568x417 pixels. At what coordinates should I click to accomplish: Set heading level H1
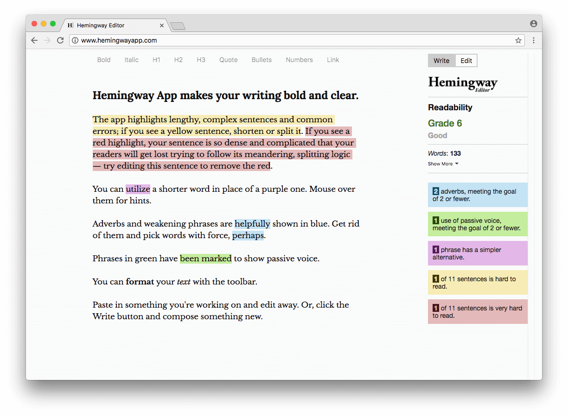[156, 60]
